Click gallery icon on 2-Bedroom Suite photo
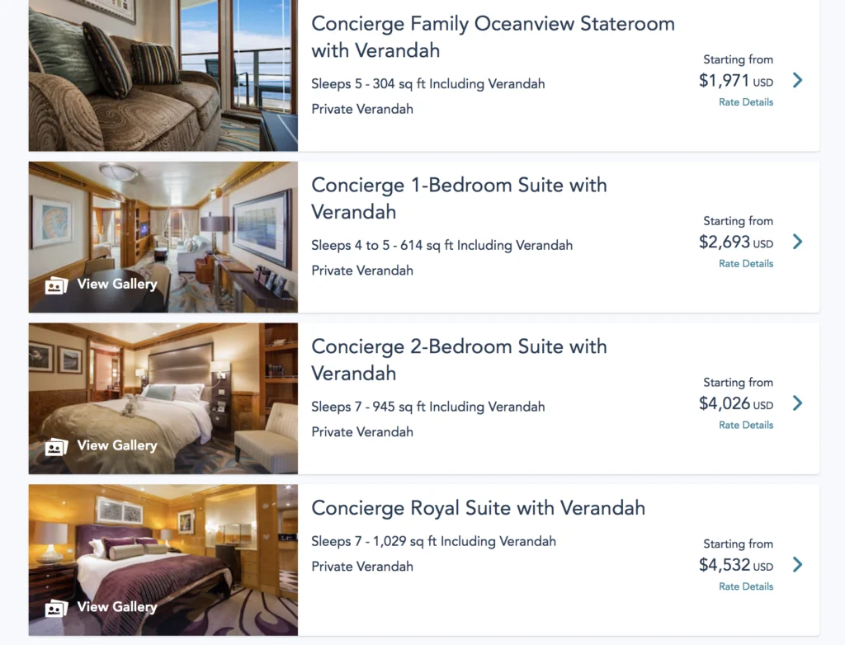Viewport: 845px width, 645px height. 56,447
